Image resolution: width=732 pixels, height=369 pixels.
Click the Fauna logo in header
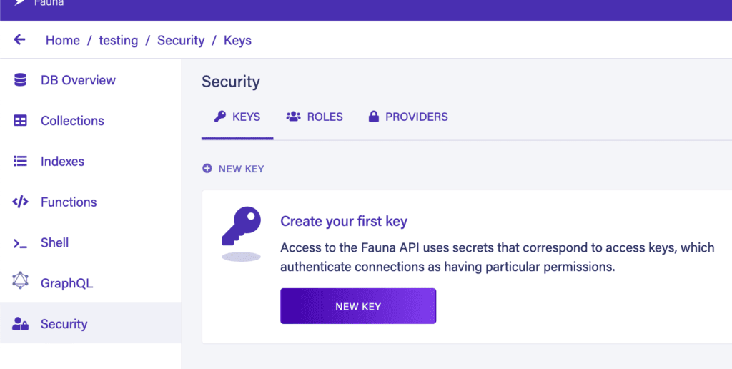pos(20,3)
